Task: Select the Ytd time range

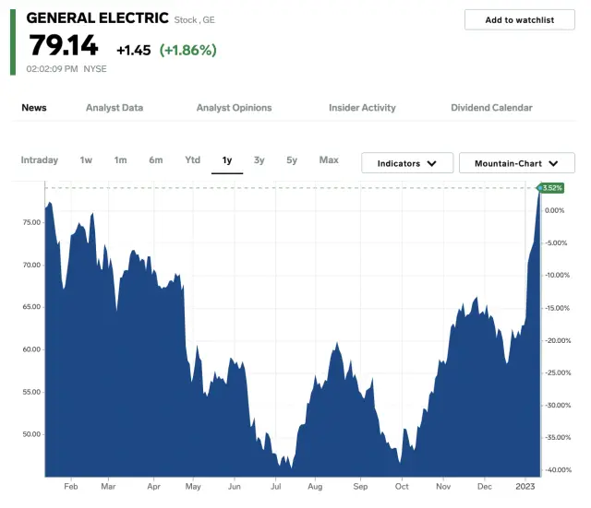Action: (192, 160)
